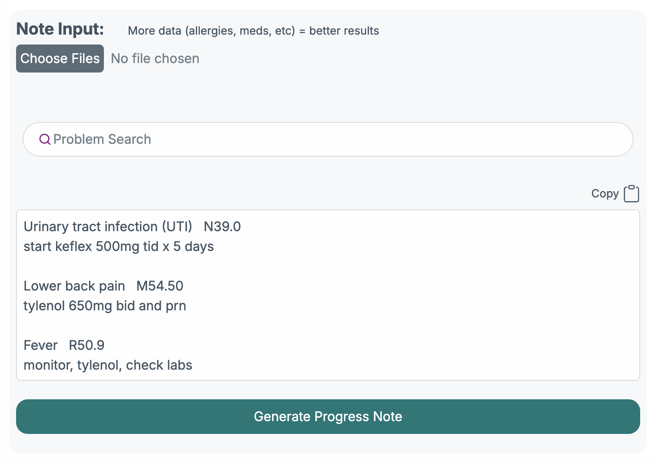This screenshot has width=655, height=464.
Task: Click the 'tylenol 650mg bid and prn' line
Action: [x=105, y=306]
